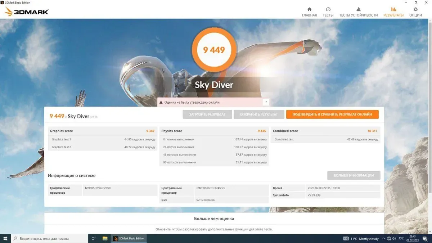Click the question mark help icon
Viewport: 432px width, 243px height.
(266, 102)
